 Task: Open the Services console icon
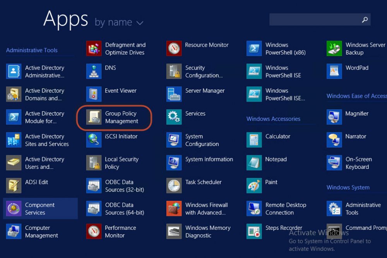tap(174, 117)
